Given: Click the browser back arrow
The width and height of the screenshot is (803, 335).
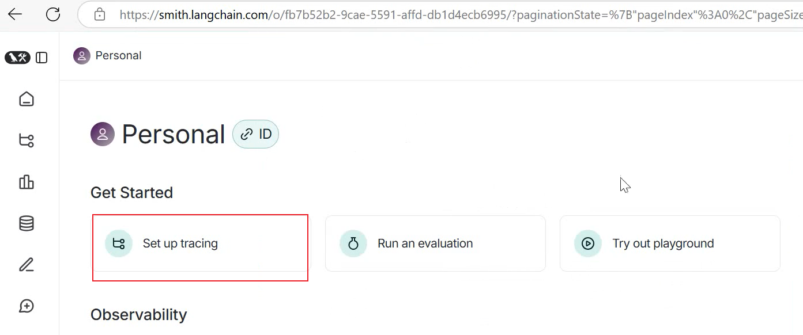Looking at the screenshot, I should coord(16,14).
